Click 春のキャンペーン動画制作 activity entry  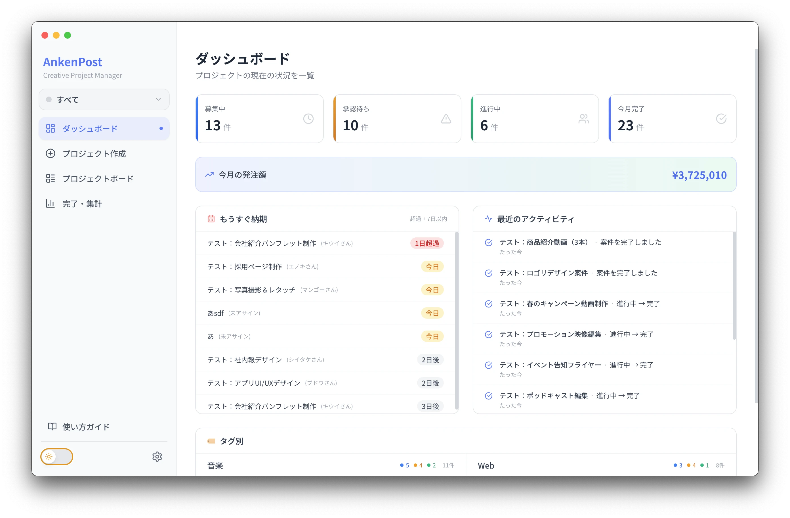602,308
